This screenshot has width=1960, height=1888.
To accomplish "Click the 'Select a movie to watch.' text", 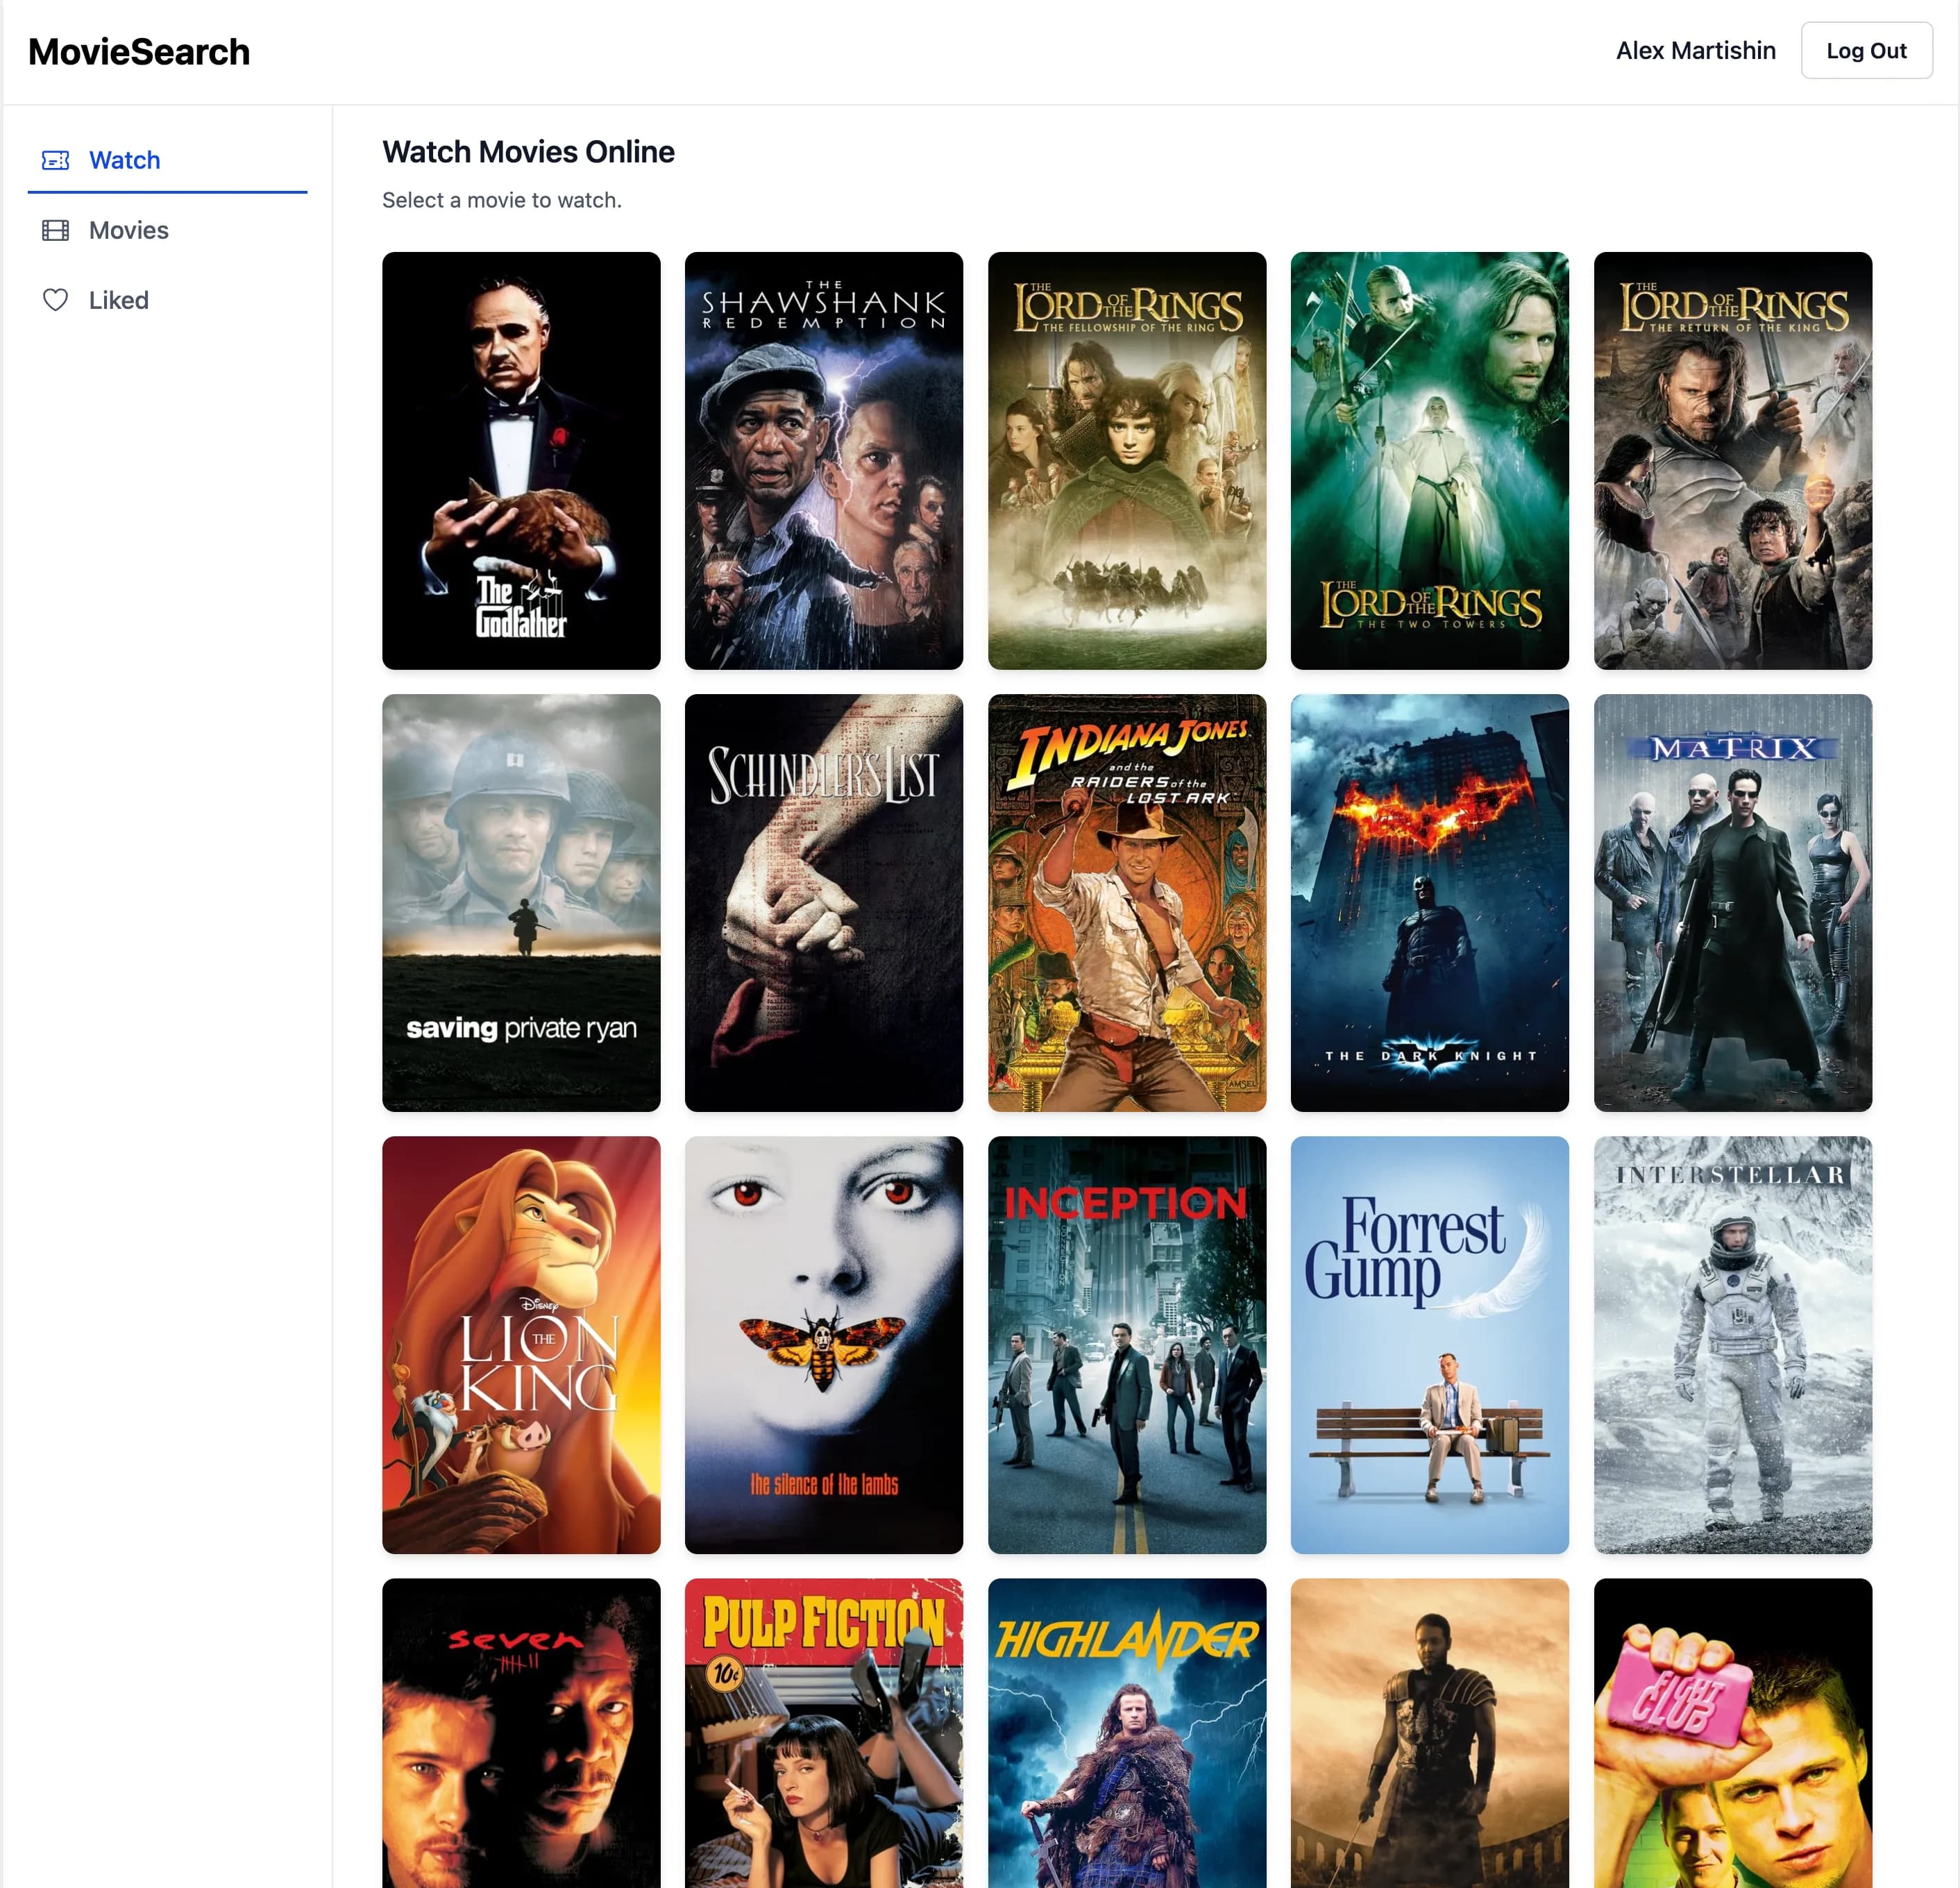I will click(x=502, y=200).
